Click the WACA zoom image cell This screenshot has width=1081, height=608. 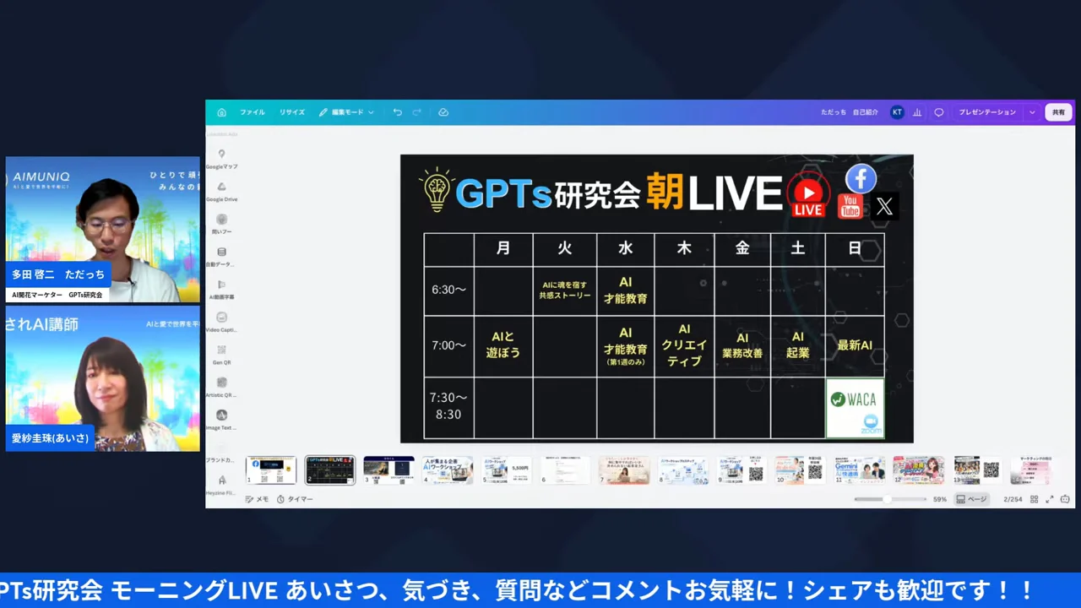pos(855,408)
